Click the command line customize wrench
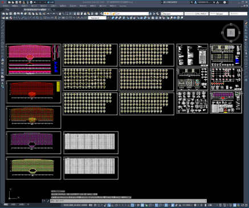249x208 pixels. 48,201
